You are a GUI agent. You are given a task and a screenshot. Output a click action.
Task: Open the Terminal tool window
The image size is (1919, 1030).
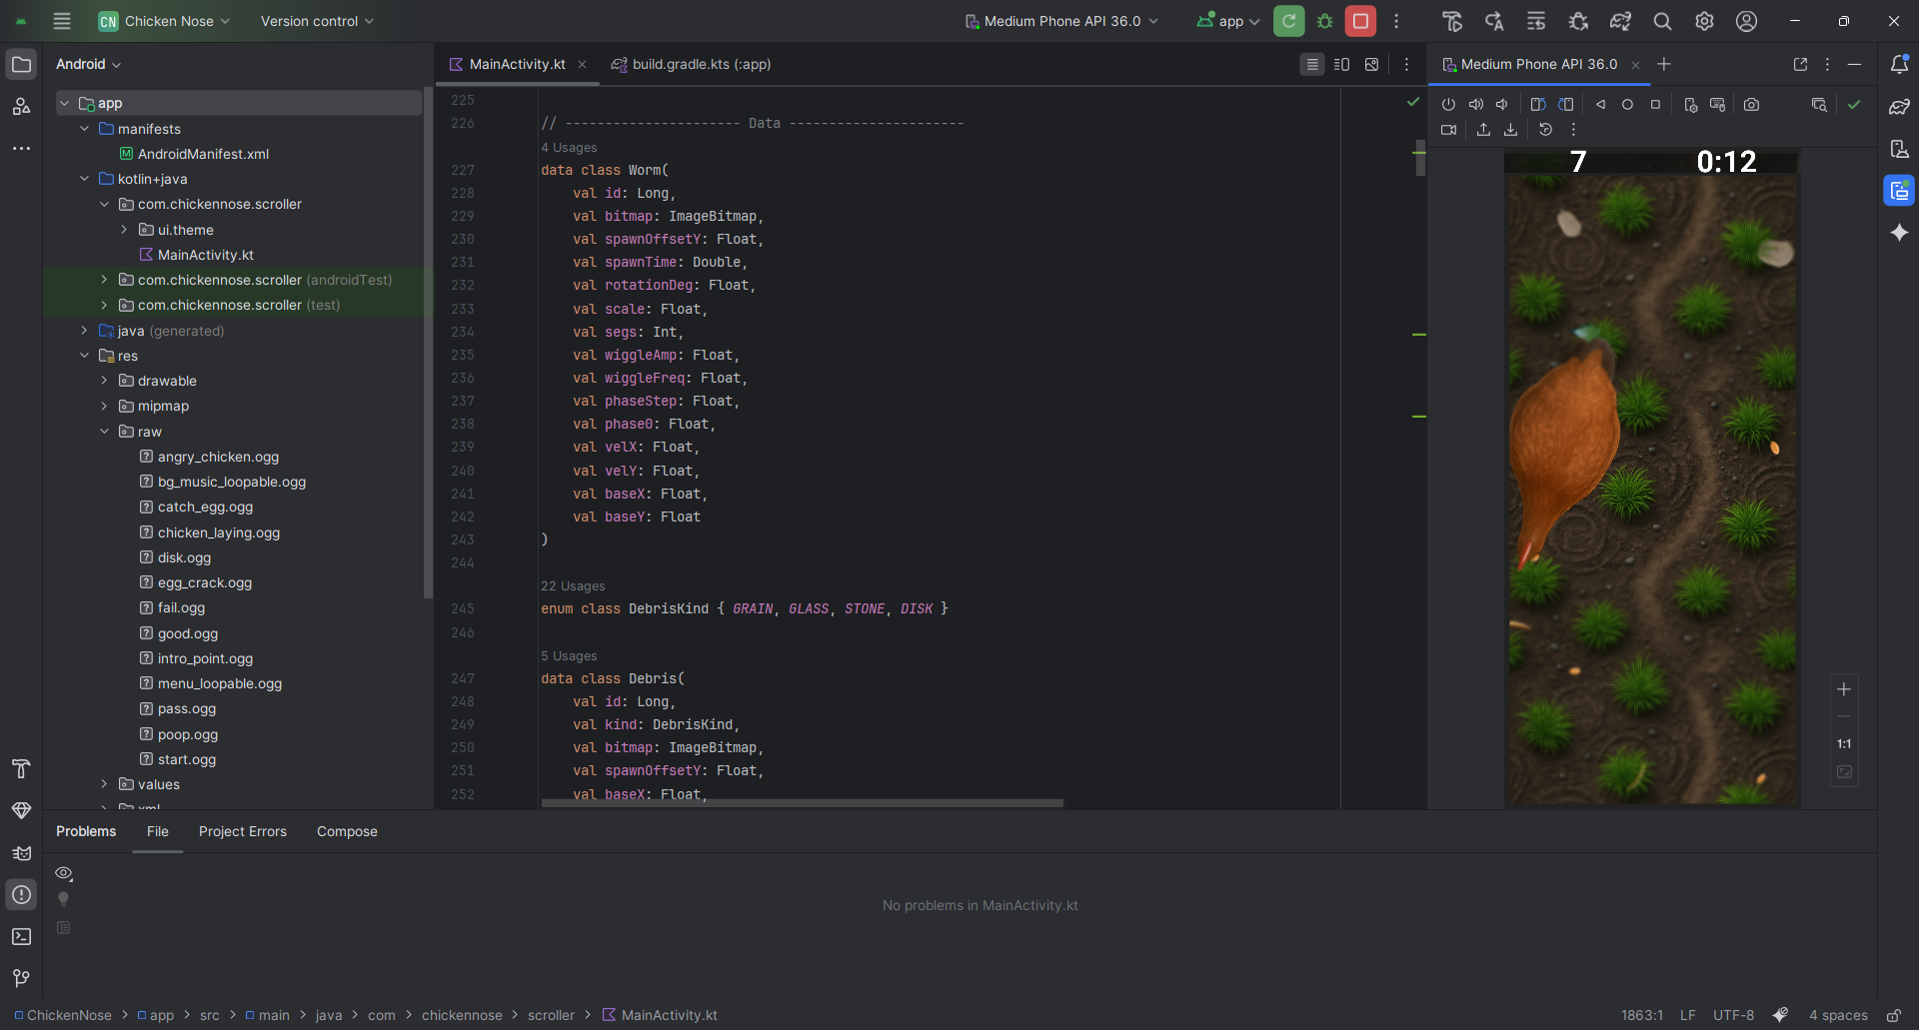(21, 936)
